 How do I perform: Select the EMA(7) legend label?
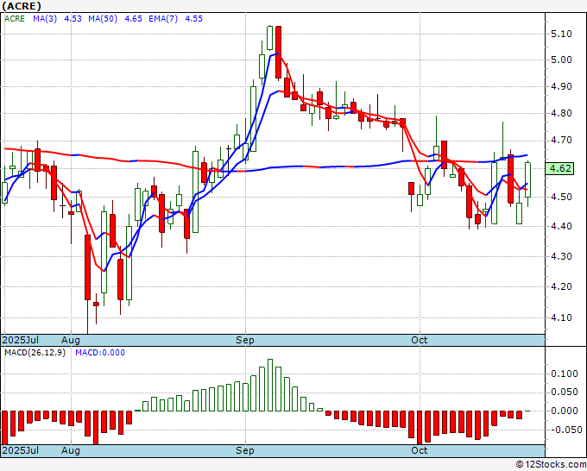coord(163,19)
